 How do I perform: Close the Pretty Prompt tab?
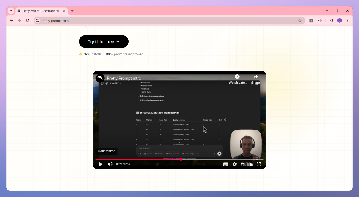coord(64,11)
